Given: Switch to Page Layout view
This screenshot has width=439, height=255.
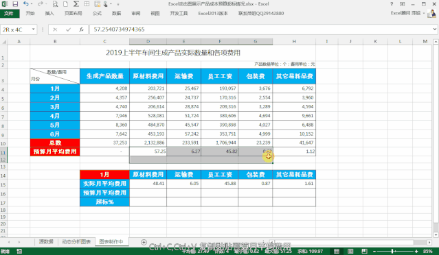Looking at the screenshot, I should [350, 251].
